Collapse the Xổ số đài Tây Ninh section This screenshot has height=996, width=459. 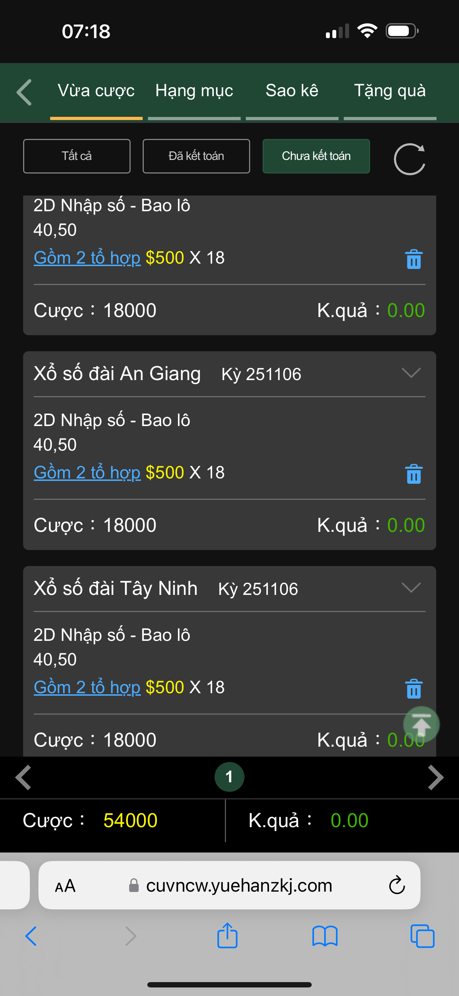coord(411,588)
